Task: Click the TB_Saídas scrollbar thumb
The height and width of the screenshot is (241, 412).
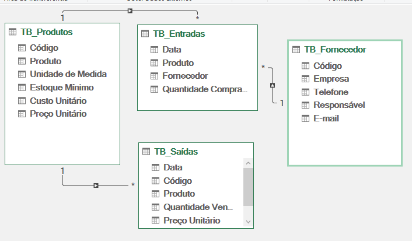Action: coord(248,187)
